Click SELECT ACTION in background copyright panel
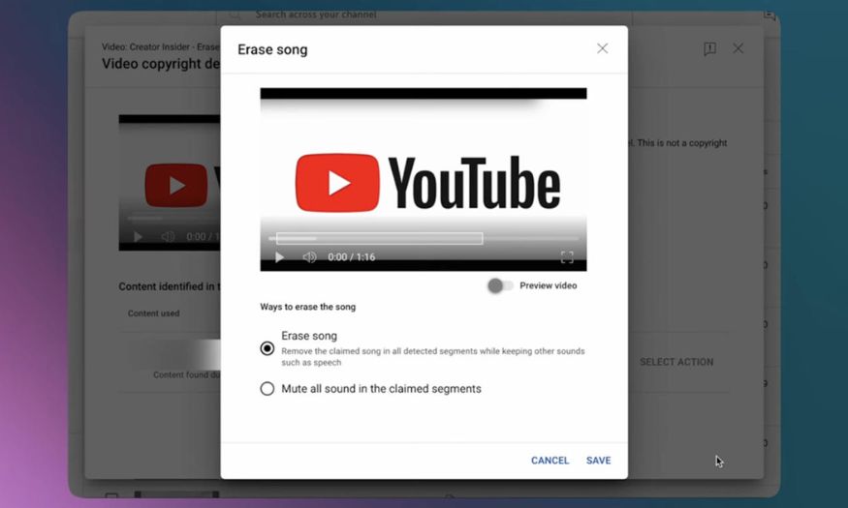 coord(676,362)
